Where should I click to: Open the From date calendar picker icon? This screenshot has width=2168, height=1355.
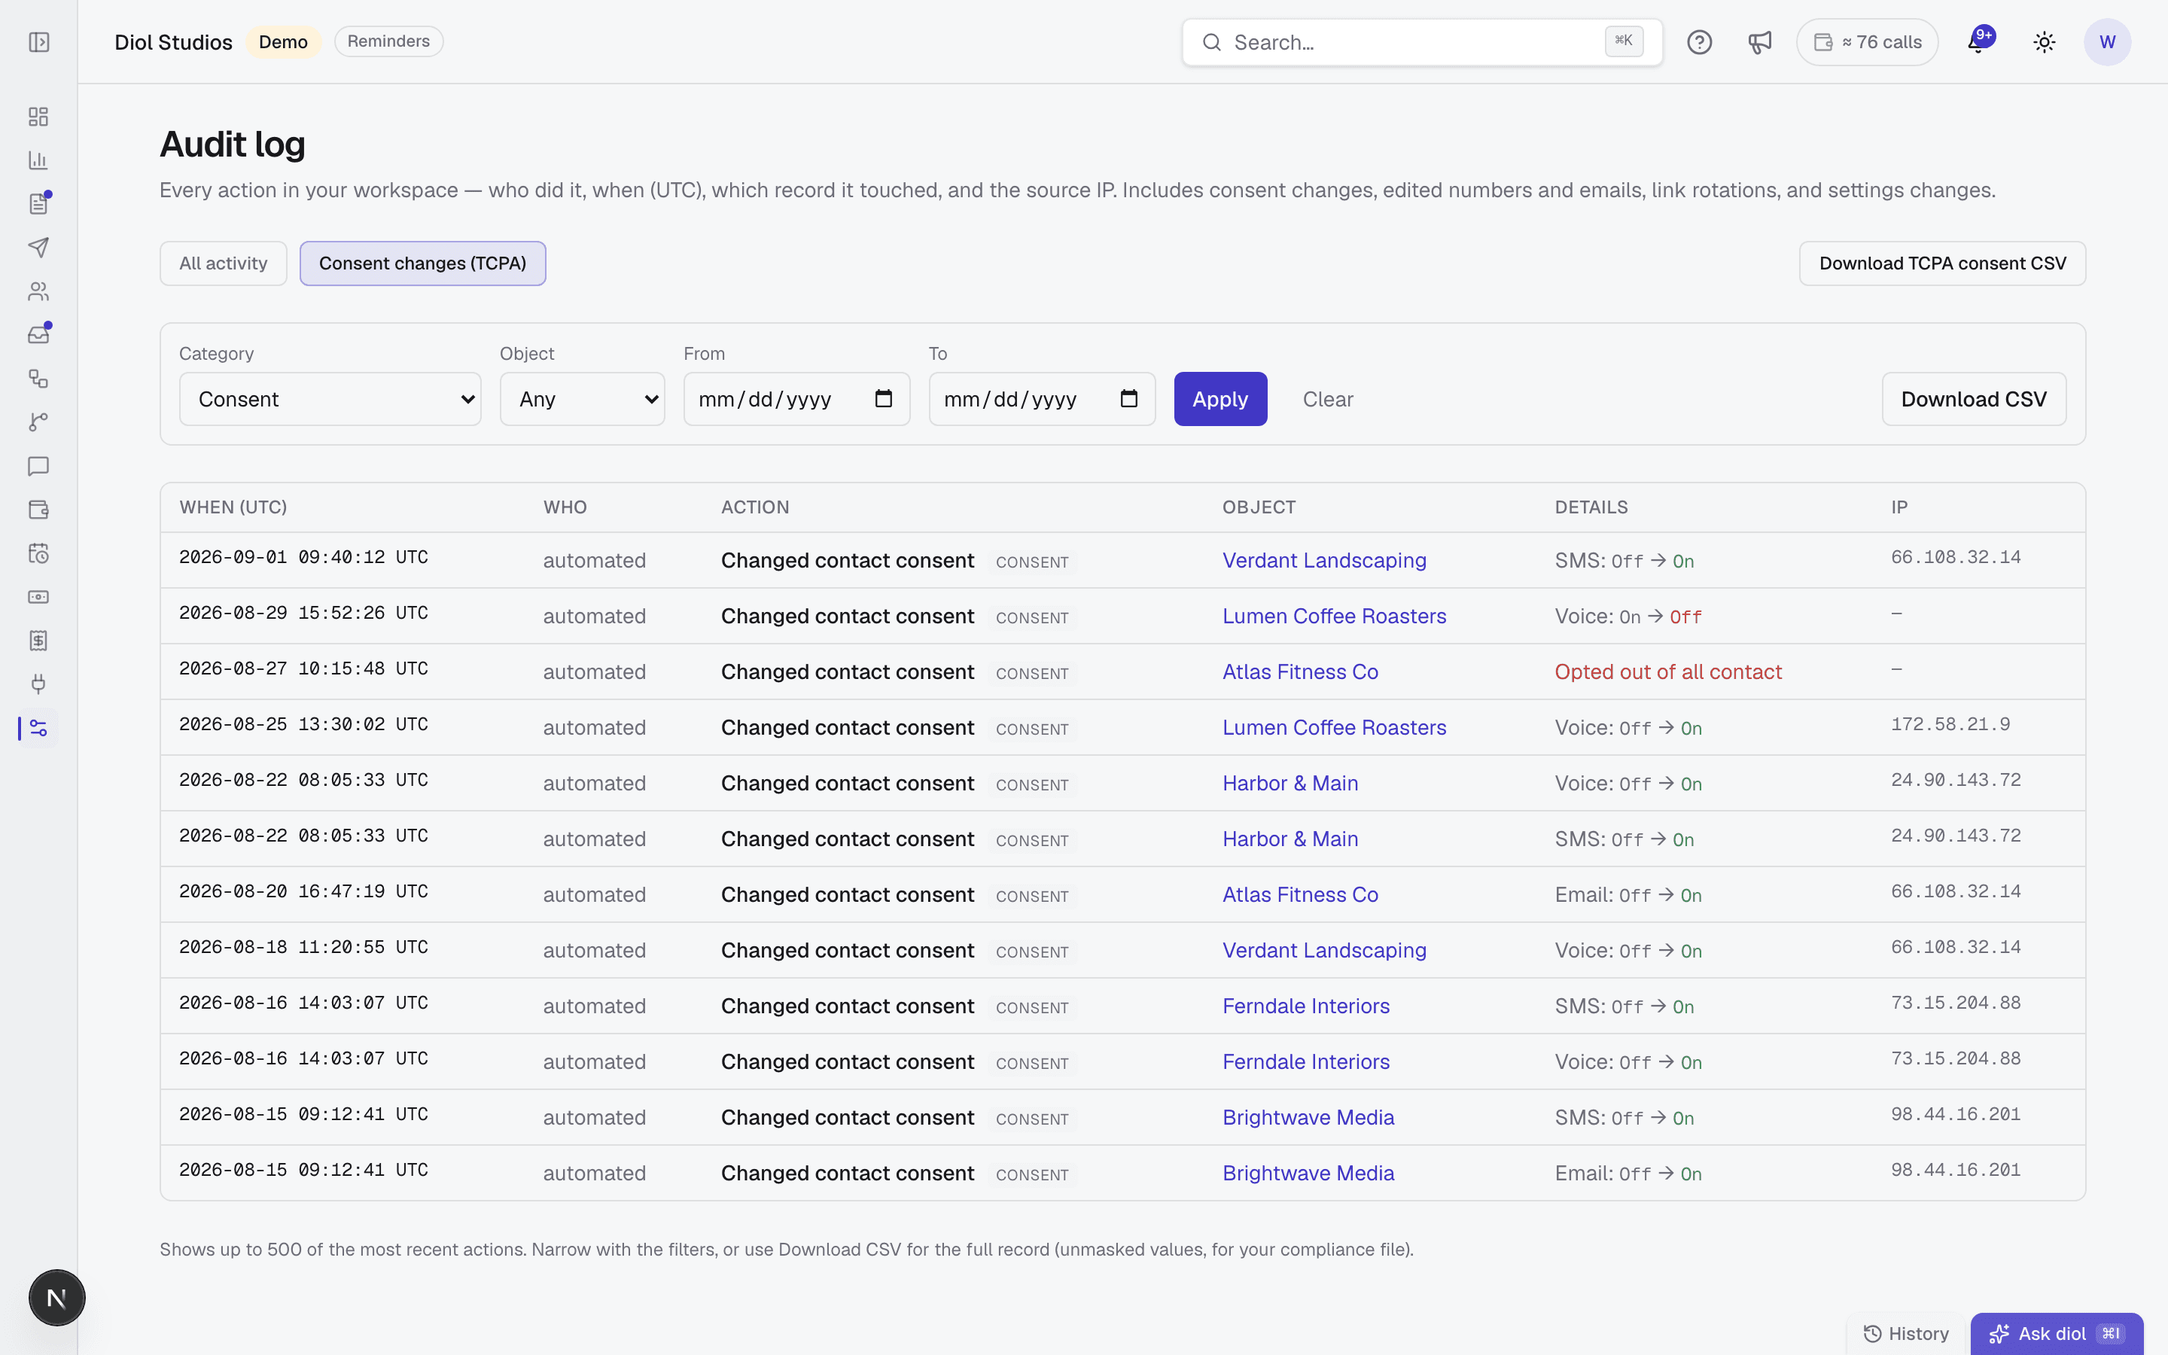pos(883,399)
